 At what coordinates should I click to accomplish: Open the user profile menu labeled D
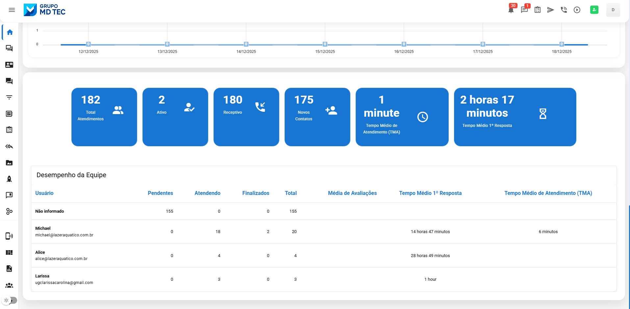click(x=613, y=10)
